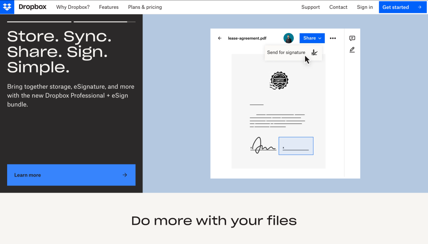
Task: Click the back arrow beside lease-agreement.pdf
Action: point(220,38)
